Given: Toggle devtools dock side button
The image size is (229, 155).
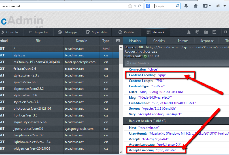Looking at the screenshot, I should [x=226, y=32].
